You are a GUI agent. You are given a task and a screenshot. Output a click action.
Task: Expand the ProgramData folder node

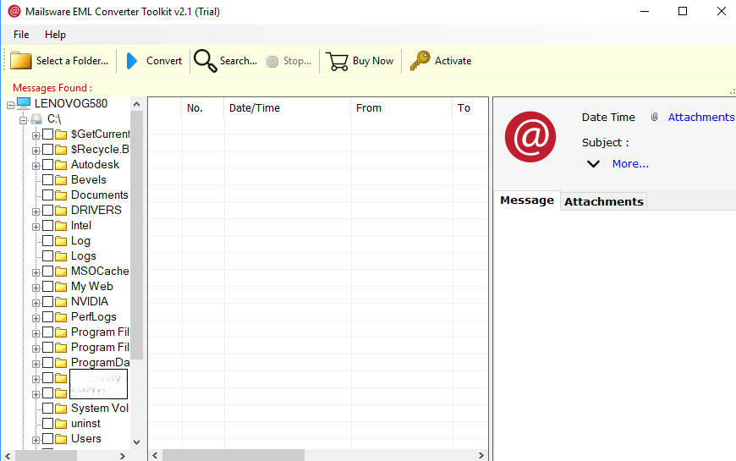pyautogui.click(x=36, y=364)
